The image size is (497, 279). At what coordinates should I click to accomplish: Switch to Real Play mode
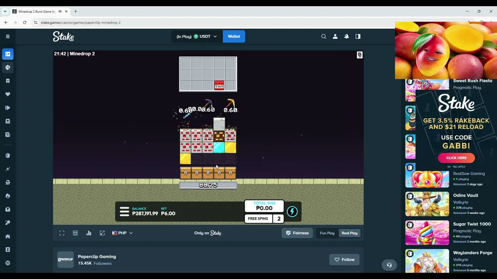click(349, 233)
